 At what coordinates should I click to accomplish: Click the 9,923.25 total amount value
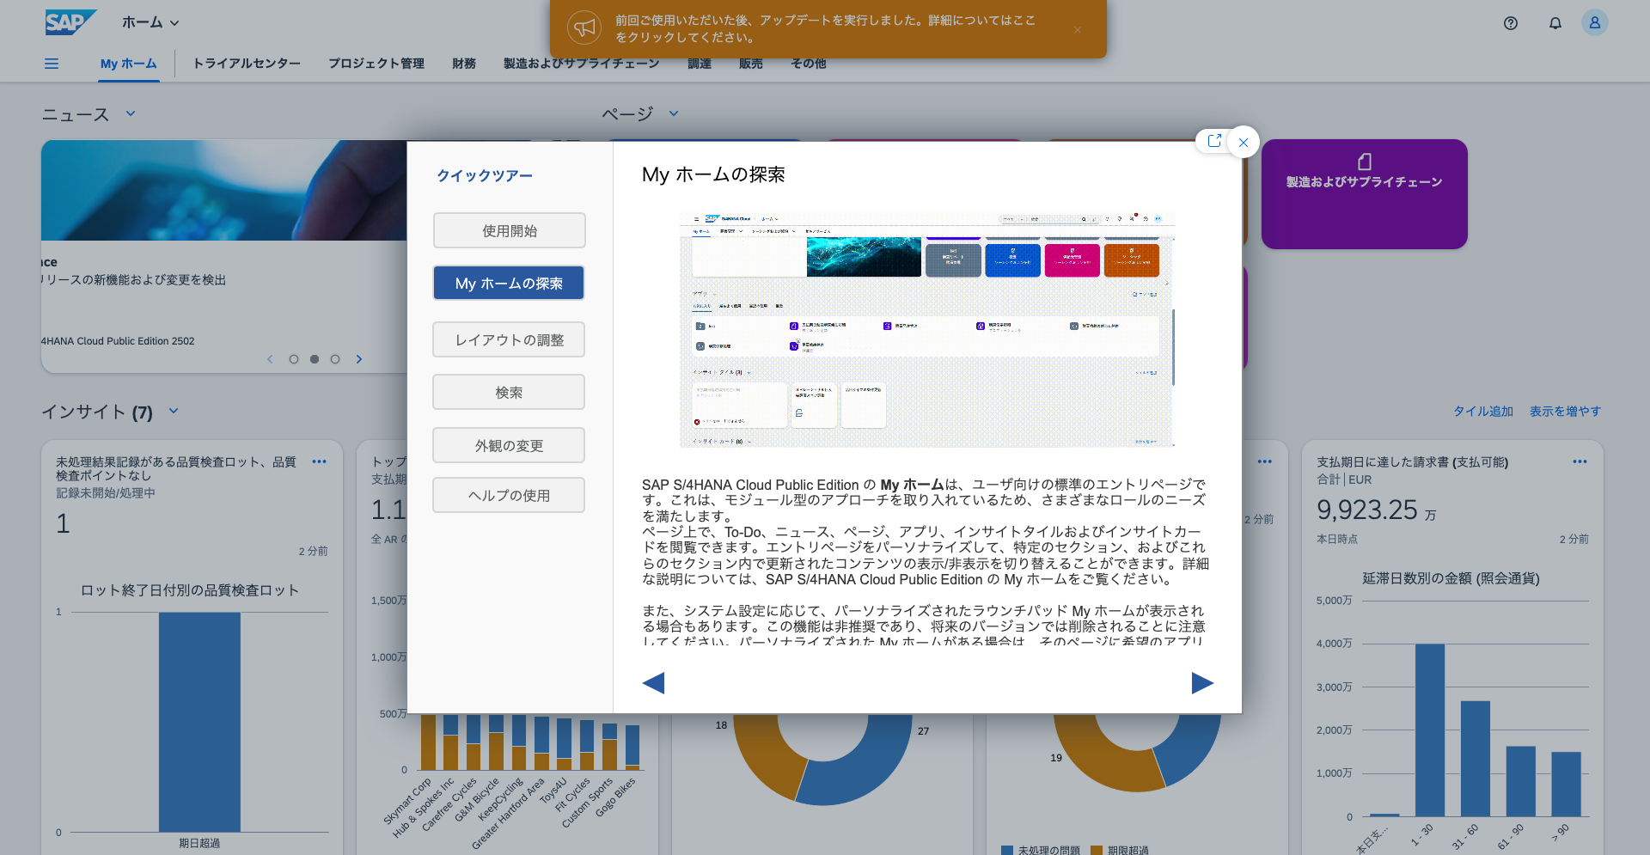click(1367, 510)
